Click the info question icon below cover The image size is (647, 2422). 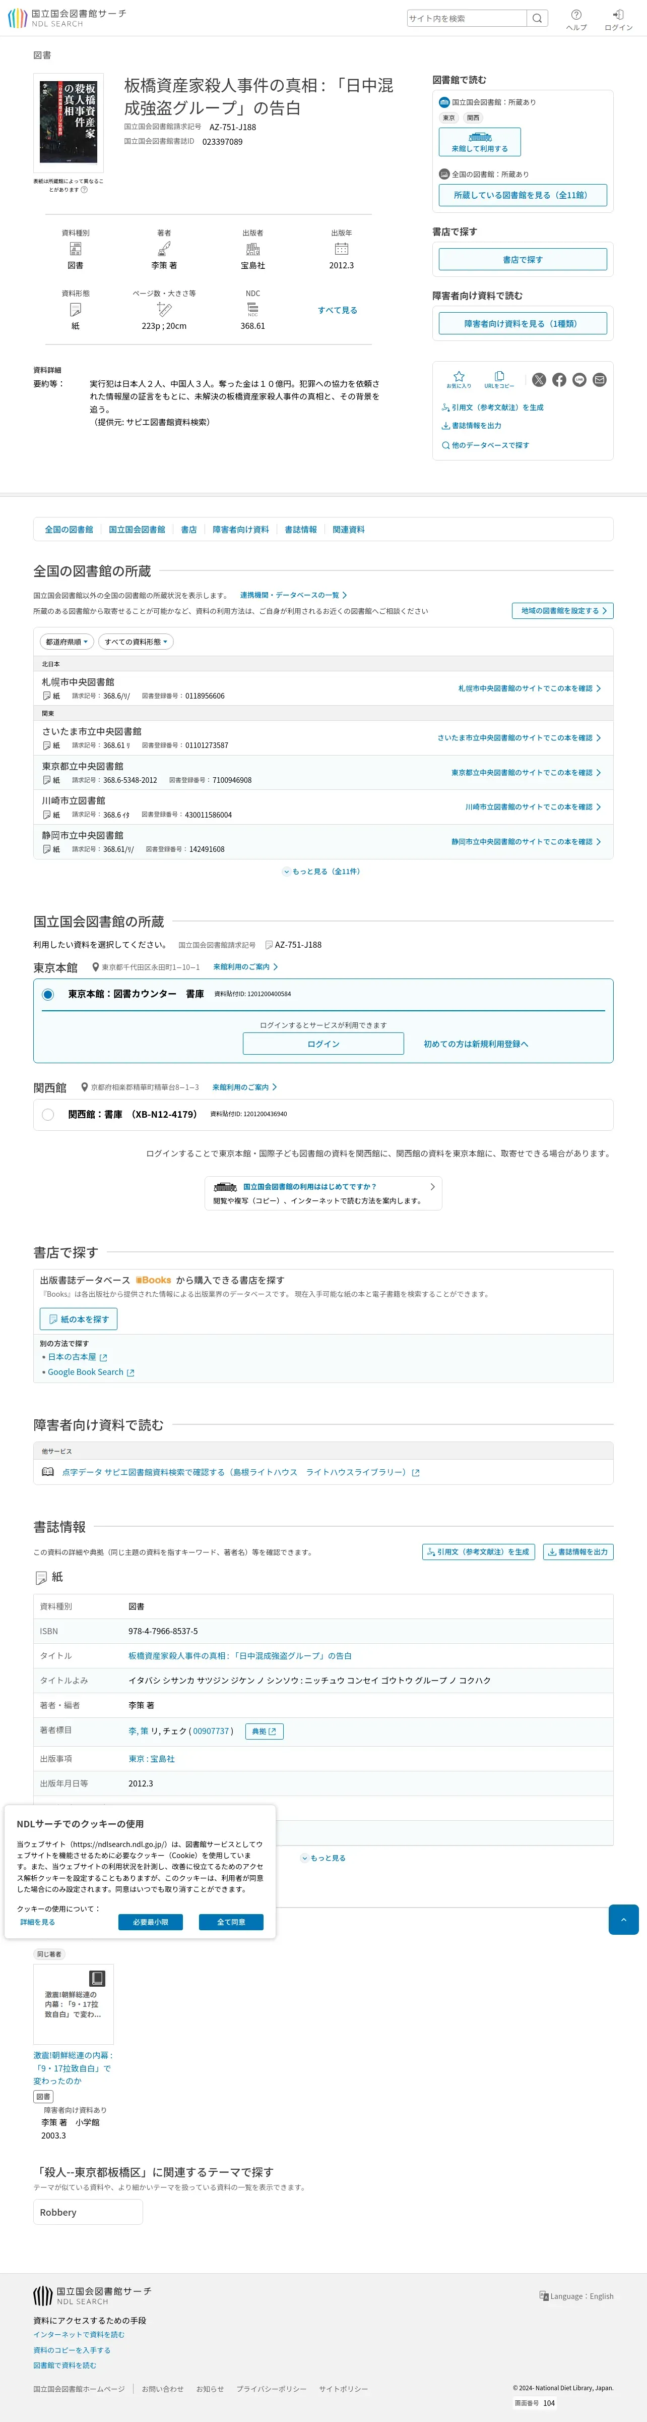pyautogui.click(x=84, y=189)
